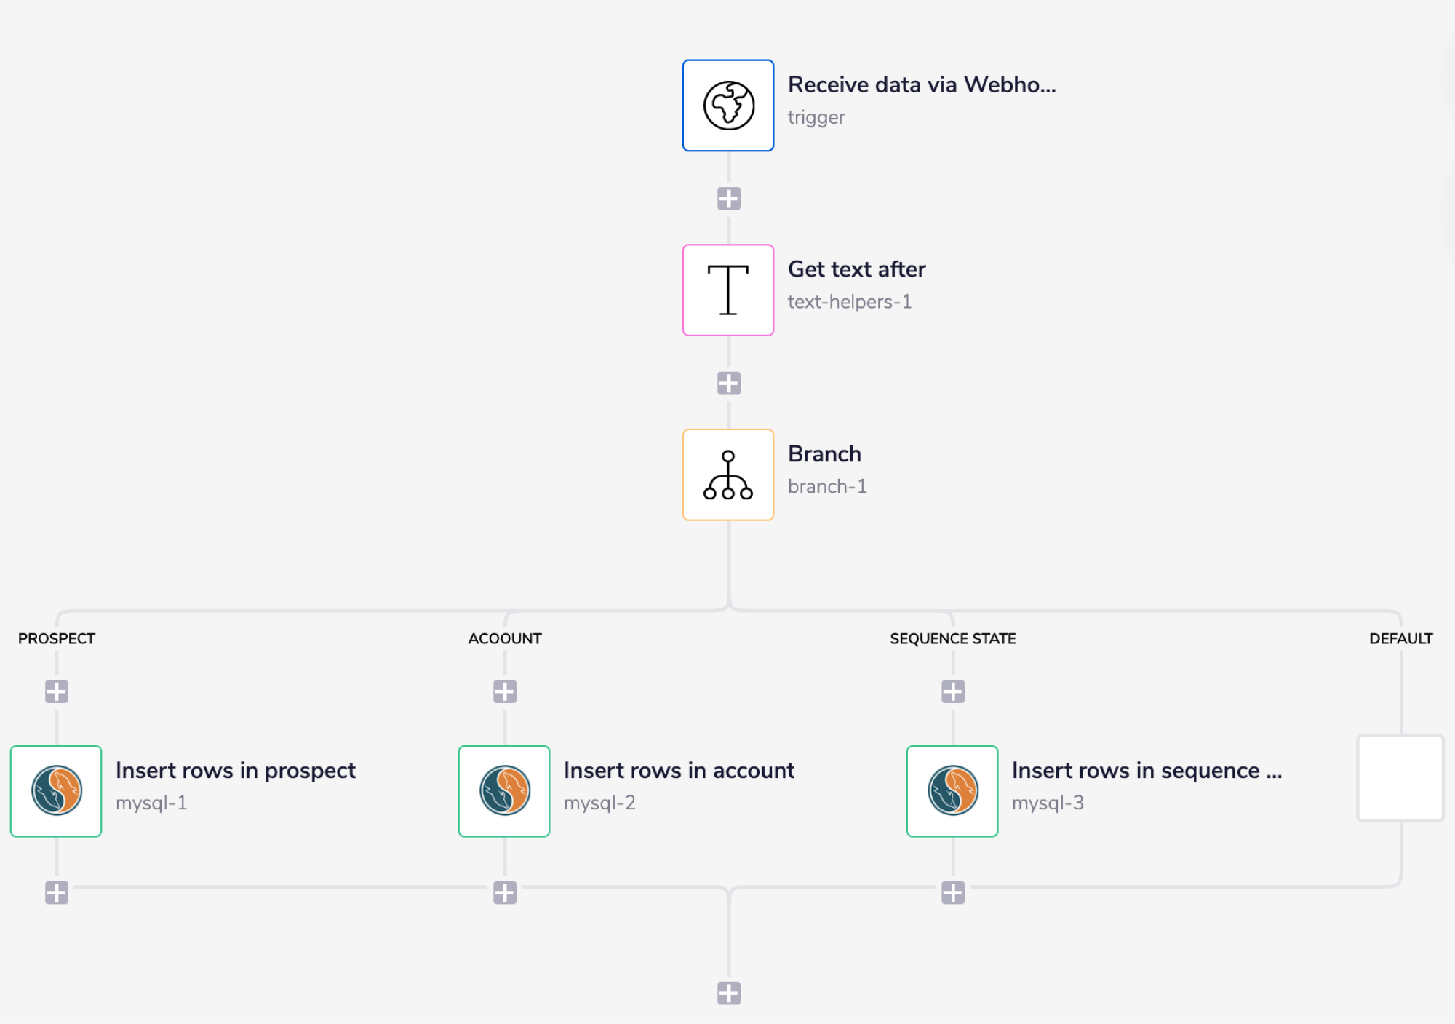The width and height of the screenshot is (1455, 1024).
Task: Add a step on the PROSPECT branch
Action: [x=56, y=691]
